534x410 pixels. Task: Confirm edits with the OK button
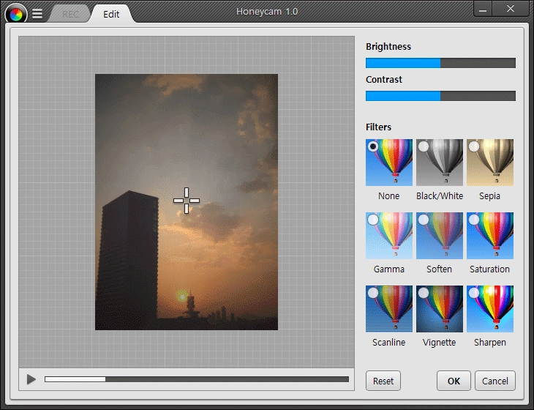tap(454, 381)
